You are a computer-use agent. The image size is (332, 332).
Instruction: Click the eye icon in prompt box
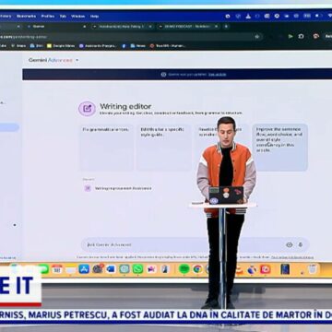click(x=290, y=245)
